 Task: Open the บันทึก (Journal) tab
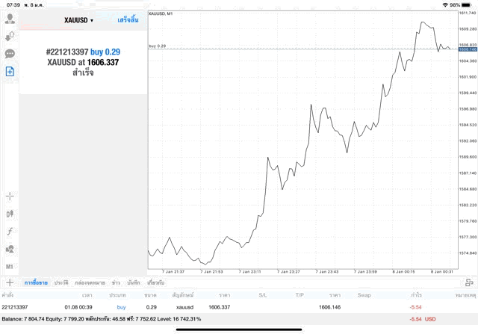(134, 283)
